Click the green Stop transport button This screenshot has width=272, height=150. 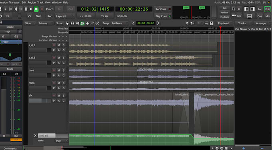coord(36,9)
